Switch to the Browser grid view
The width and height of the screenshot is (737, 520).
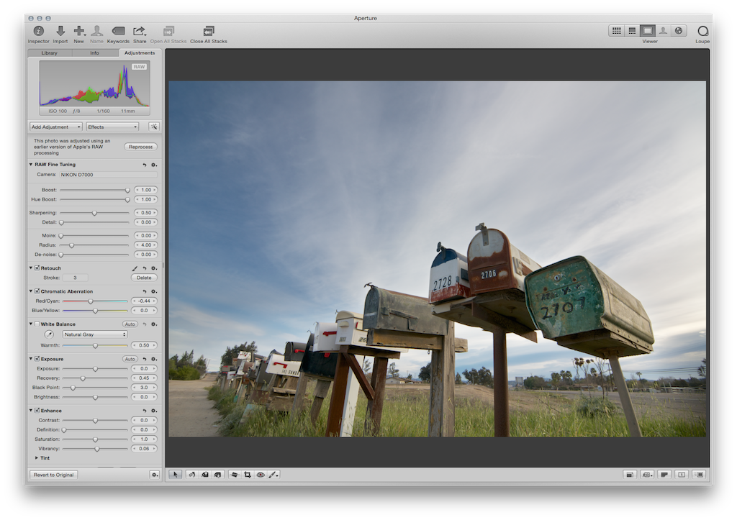click(x=617, y=30)
